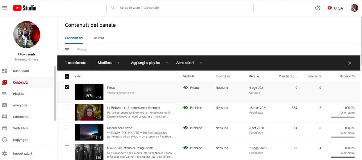Click the like bar for Nick e Bart
This screenshot has height=160, width=362.
tap(342, 157)
